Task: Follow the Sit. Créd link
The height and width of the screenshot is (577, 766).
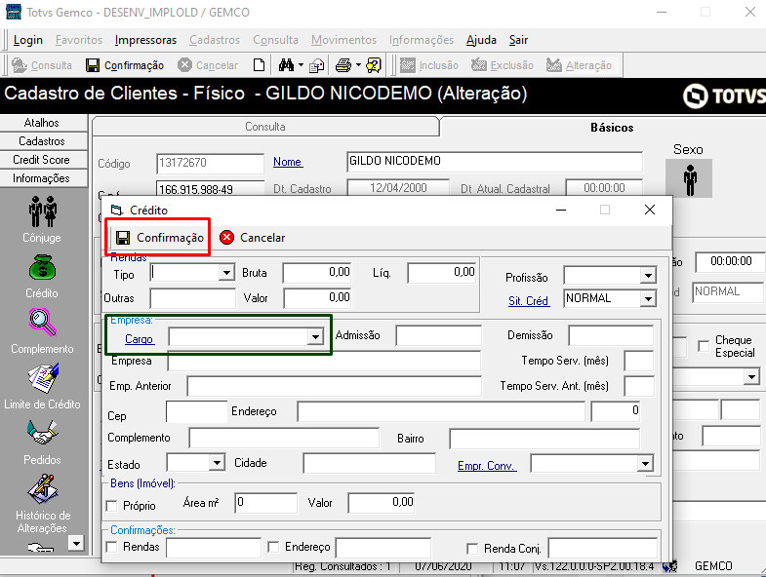Action: 529,301
